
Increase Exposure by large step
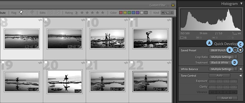[234, 81]
